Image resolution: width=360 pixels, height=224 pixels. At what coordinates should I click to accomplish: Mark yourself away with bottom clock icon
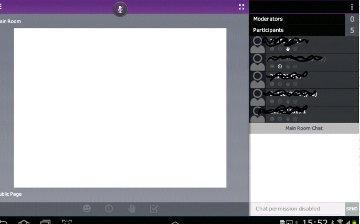[x=109, y=209]
